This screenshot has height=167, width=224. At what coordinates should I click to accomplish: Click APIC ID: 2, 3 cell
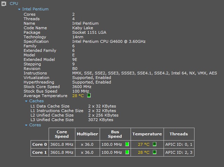click(179, 152)
